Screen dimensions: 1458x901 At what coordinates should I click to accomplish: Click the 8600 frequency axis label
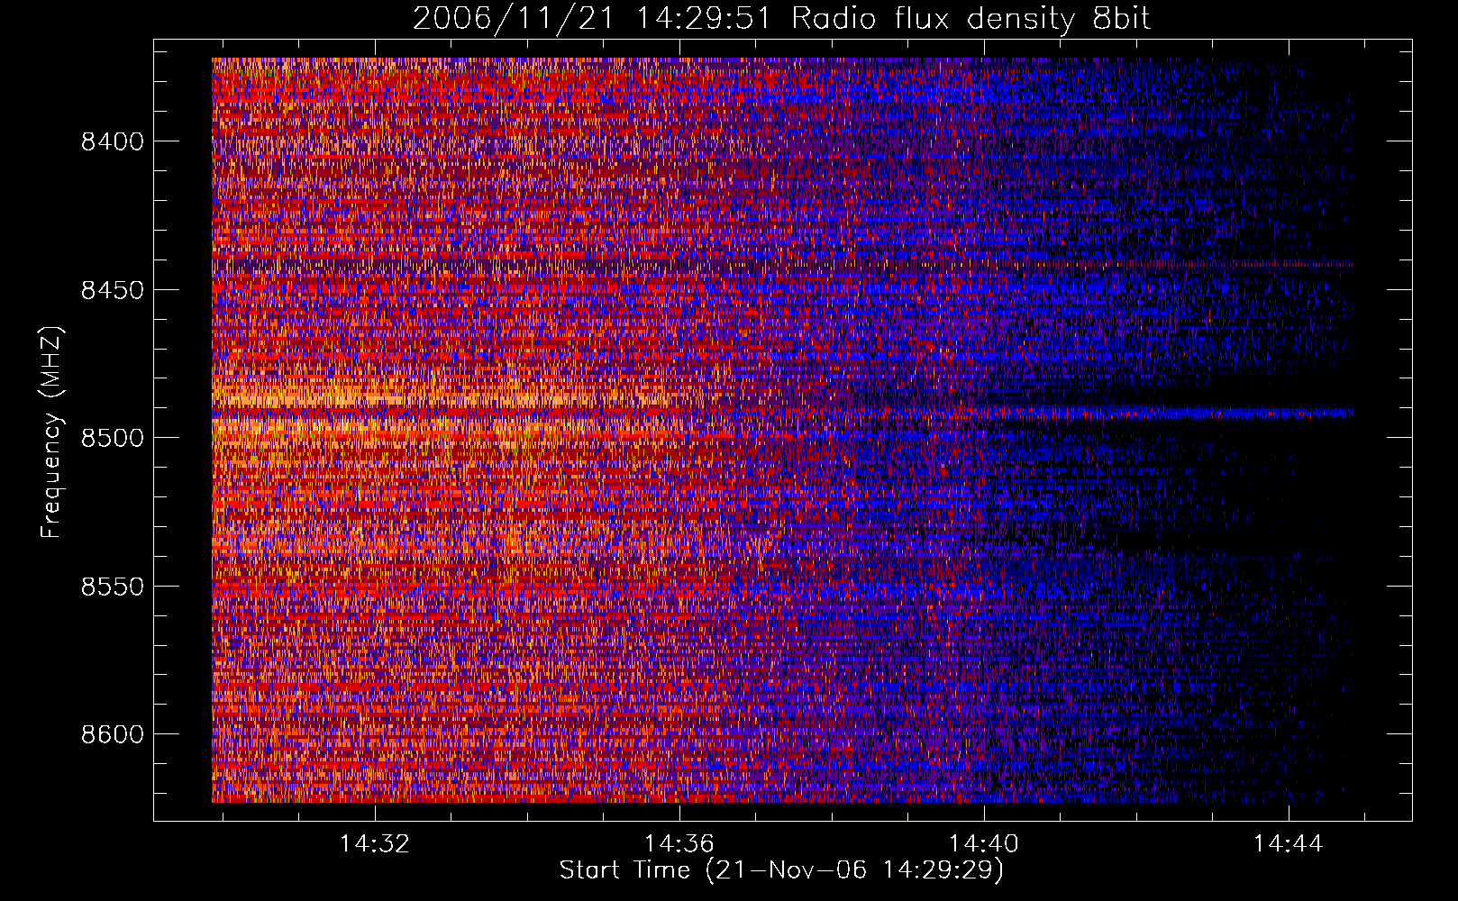(113, 734)
